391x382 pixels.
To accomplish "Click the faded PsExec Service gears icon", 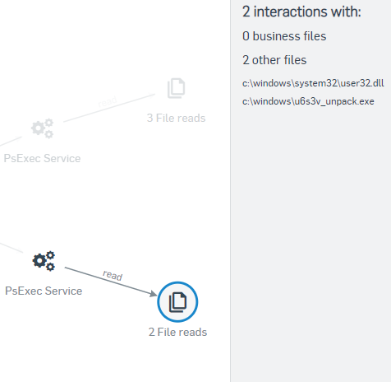I will 43,128.
